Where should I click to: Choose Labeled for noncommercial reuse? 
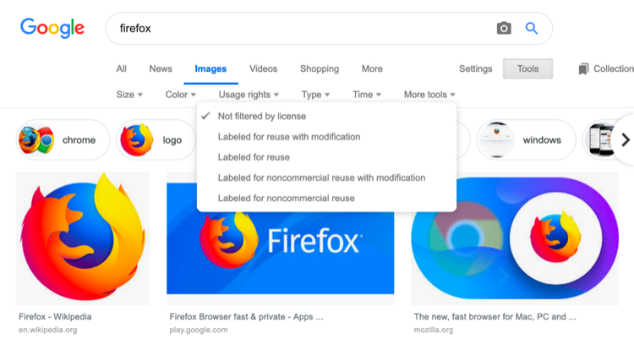coord(286,198)
